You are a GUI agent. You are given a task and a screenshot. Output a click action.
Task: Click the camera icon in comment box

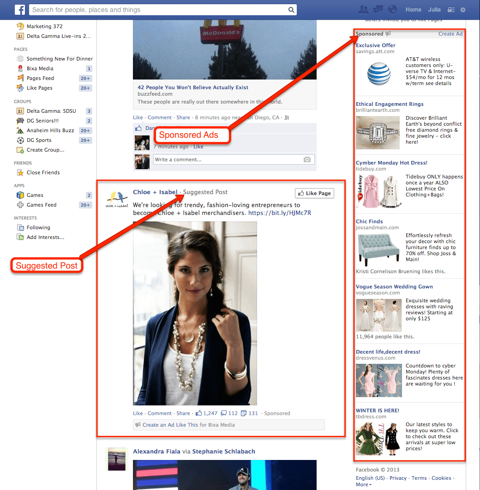pyautogui.click(x=307, y=159)
